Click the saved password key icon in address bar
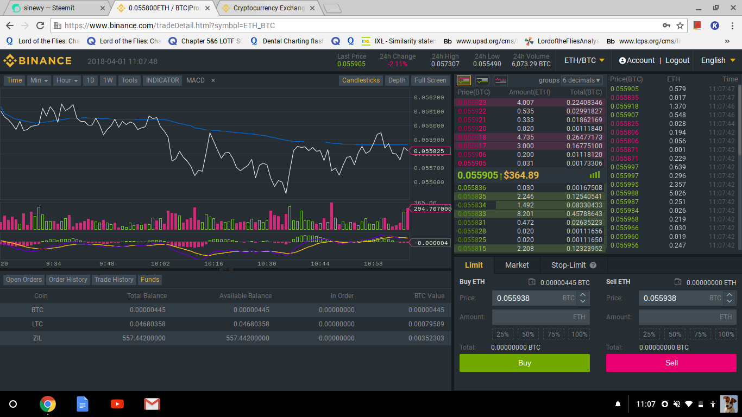 [666, 26]
